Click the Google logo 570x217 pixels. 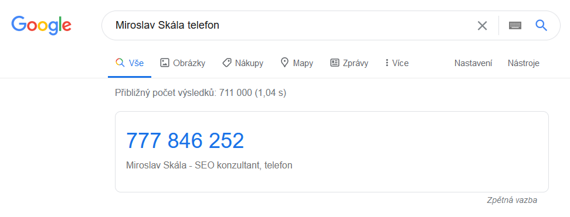(x=41, y=25)
